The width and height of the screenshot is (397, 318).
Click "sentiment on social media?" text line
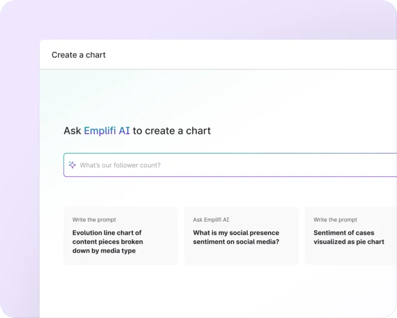point(236,242)
